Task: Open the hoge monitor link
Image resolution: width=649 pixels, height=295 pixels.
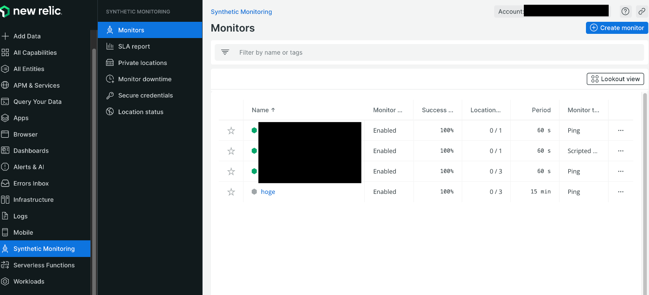Action: [x=268, y=192]
